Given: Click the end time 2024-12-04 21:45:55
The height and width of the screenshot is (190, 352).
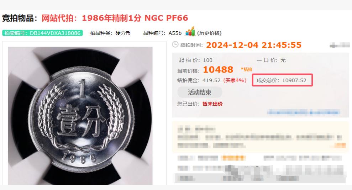Looking at the screenshot, I should pos(254,45).
